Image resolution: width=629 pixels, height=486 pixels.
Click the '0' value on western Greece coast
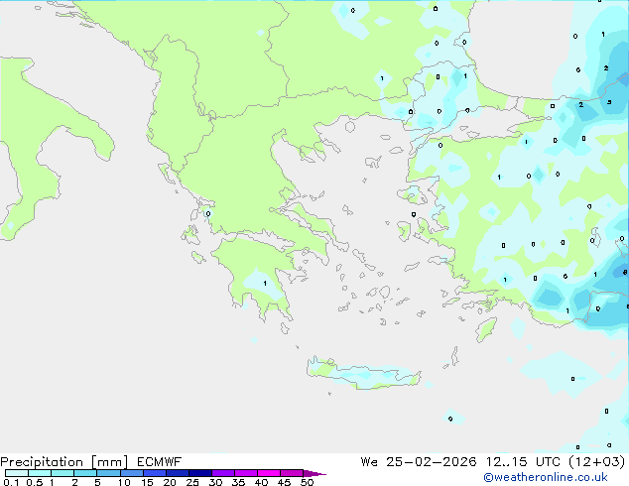(207, 213)
